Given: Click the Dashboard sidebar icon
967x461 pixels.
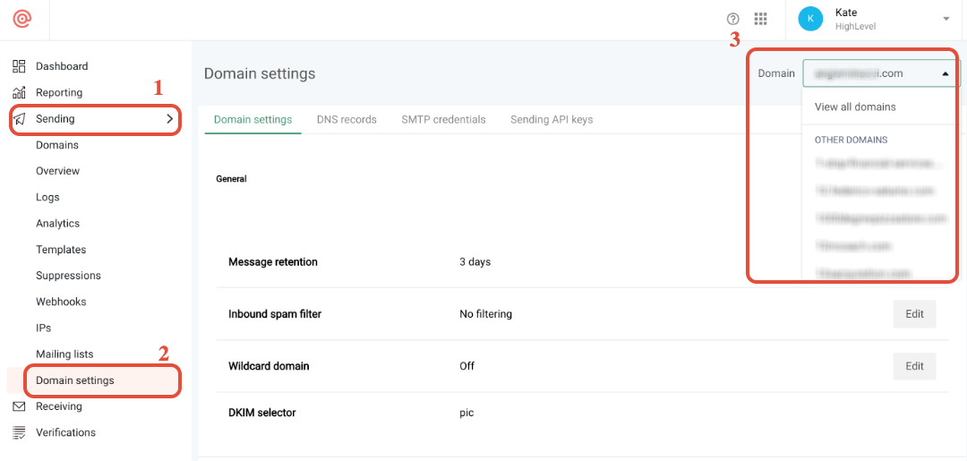Looking at the screenshot, I should click(x=19, y=66).
